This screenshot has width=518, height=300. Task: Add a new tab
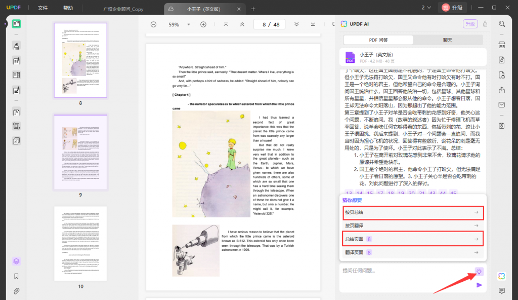[253, 9]
